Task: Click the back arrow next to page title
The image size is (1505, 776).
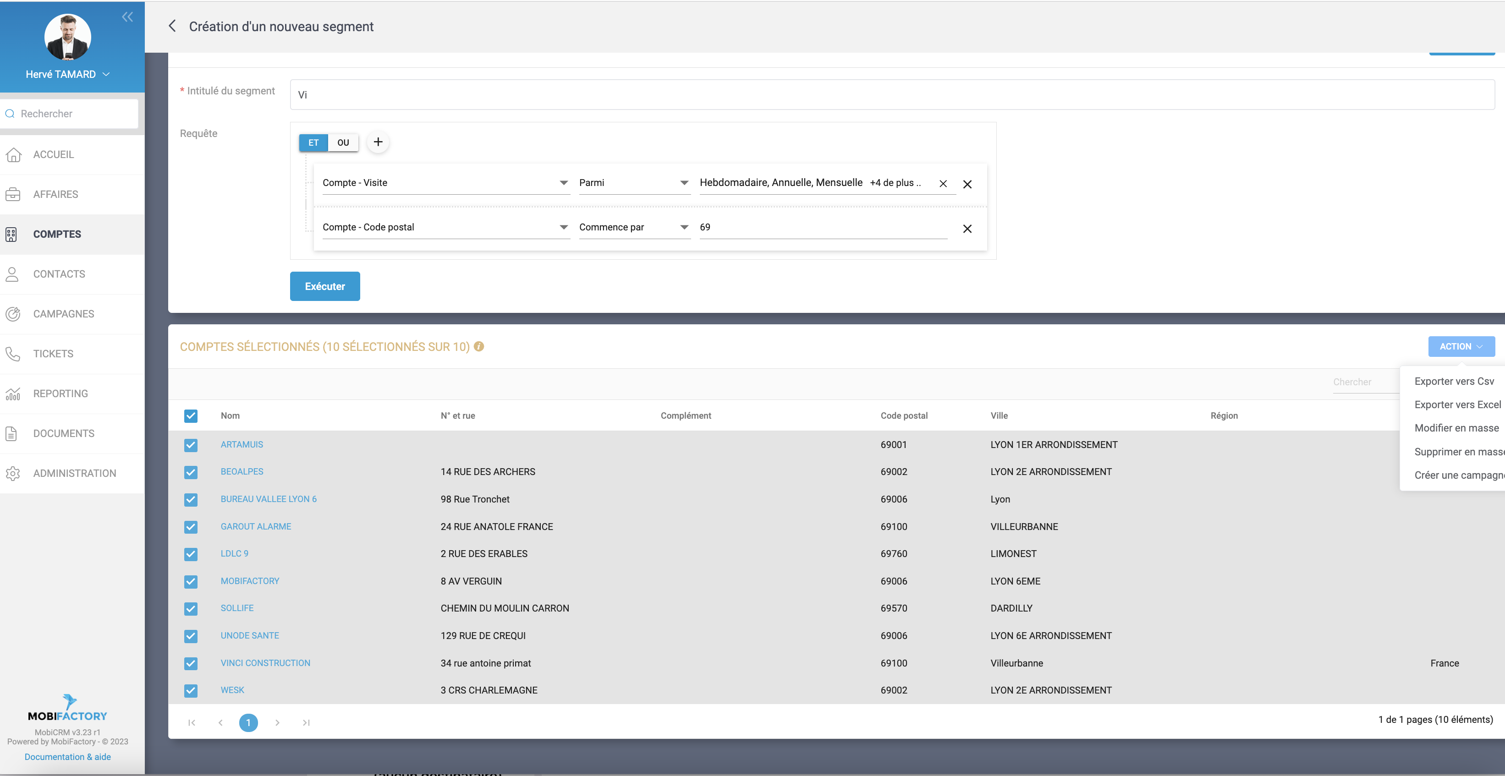Action: [172, 26]
